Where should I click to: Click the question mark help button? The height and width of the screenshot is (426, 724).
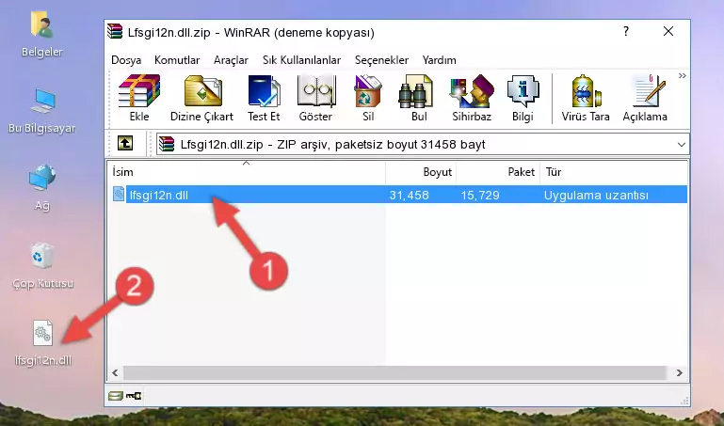click(626, 31)
